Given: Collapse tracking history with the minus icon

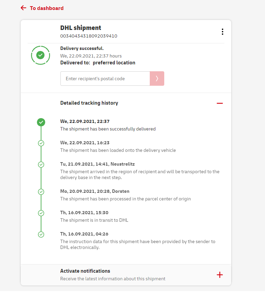Looking at the screenshot, I should click(220, 103).
